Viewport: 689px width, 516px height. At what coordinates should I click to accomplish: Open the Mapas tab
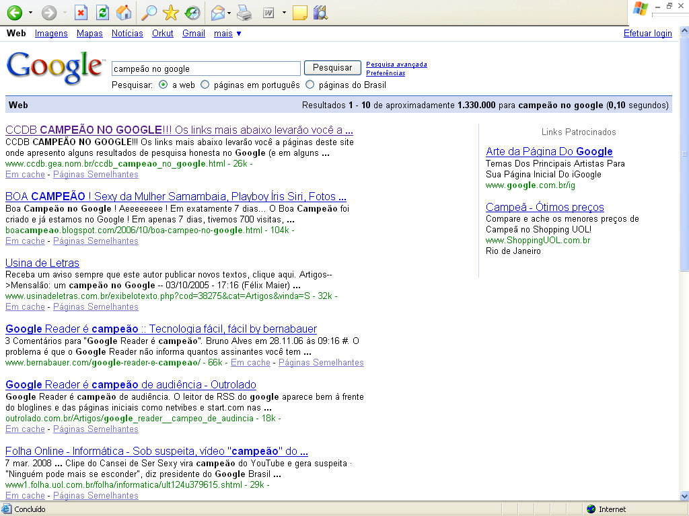point(89,34)
